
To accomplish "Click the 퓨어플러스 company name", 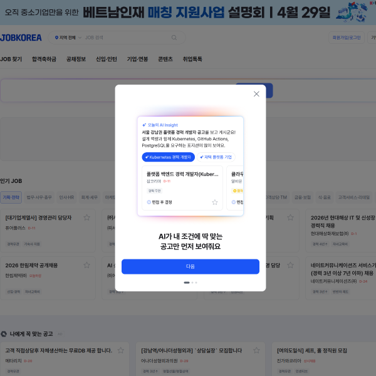I will click(15, 228).
